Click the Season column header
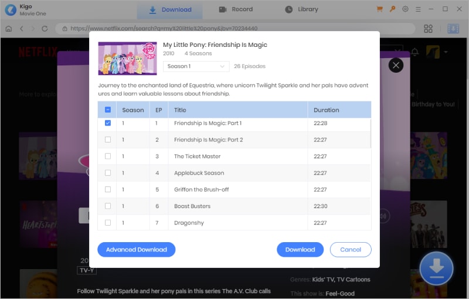This screenshot has width=469, height=299. [x=133, y=110]
